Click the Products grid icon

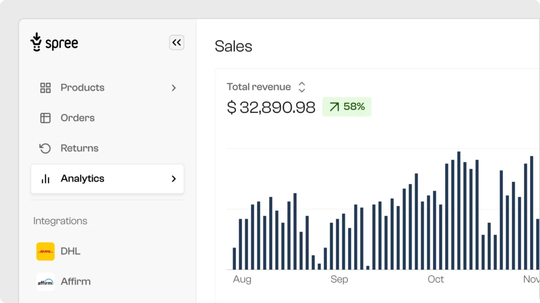click(x=45, y=88)
